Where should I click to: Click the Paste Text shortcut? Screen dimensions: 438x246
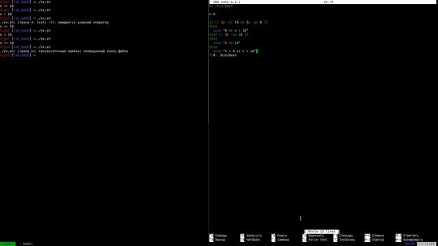tap(315, 240)
